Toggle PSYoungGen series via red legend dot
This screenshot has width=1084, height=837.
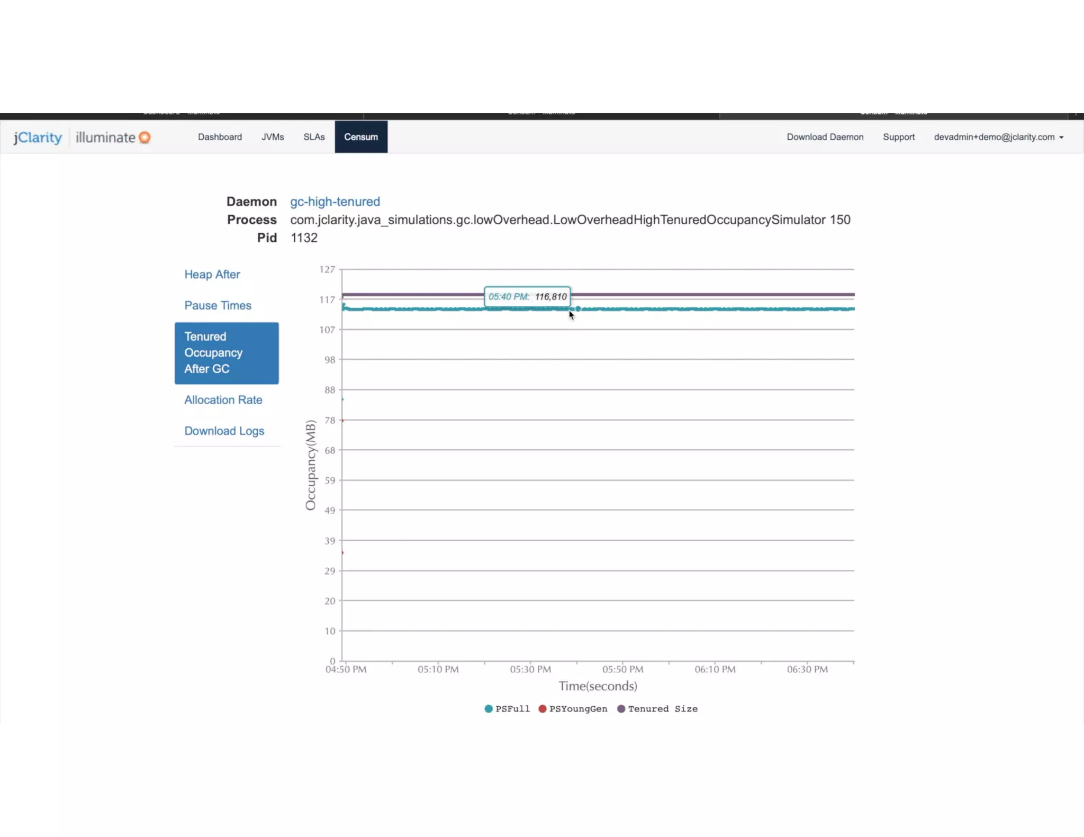point(543,709)
